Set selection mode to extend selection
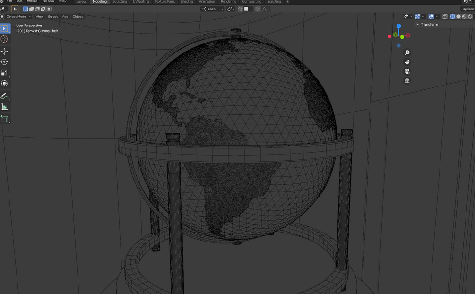The image size is (475, 294). coord(32,9)
